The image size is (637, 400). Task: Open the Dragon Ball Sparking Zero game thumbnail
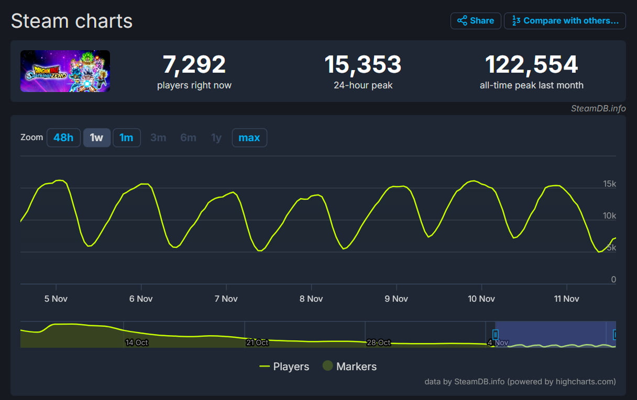point(65,71)
